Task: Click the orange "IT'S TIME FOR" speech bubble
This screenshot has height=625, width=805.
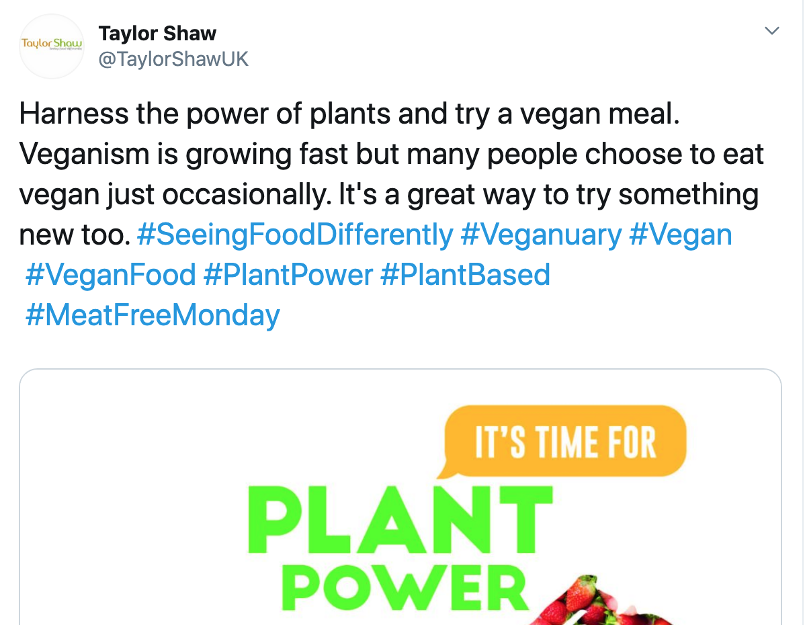Action: [565, 441]
